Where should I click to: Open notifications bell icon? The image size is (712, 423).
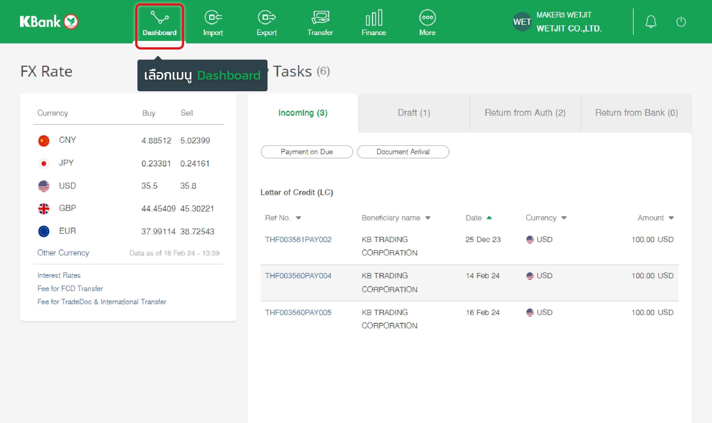coord(651,22)
